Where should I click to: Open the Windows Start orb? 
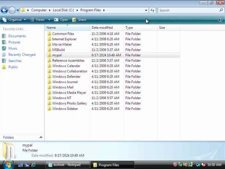click(x=8, y=165)
